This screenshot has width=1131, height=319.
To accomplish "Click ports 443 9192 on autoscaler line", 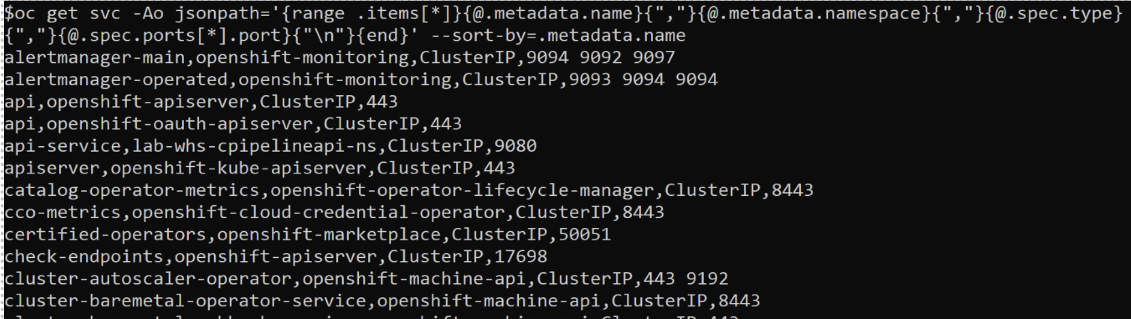I will [686, 279].
